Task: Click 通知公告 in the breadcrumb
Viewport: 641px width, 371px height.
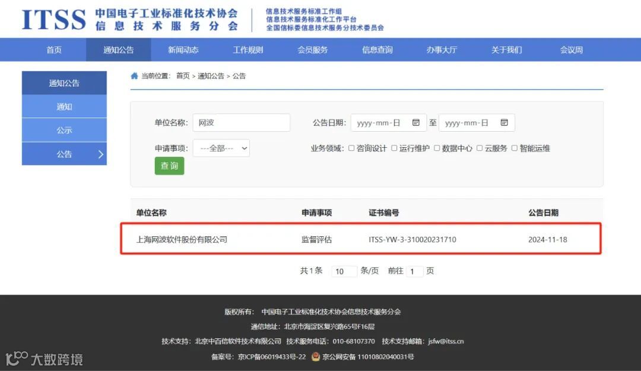Action: (211, 75)
